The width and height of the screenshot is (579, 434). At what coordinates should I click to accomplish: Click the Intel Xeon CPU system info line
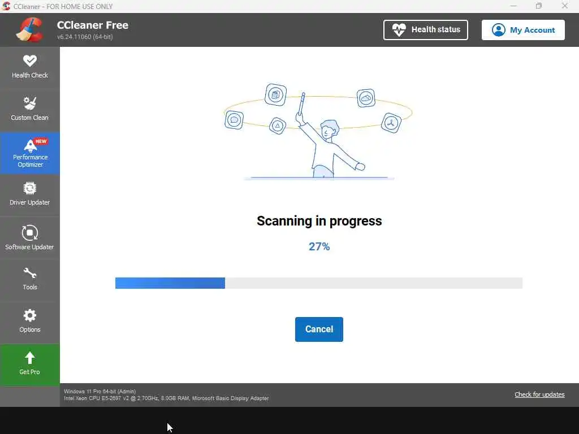click(166, 398)
